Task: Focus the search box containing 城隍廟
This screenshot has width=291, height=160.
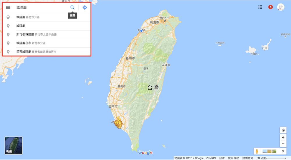Action: click(x=42, y=8)
